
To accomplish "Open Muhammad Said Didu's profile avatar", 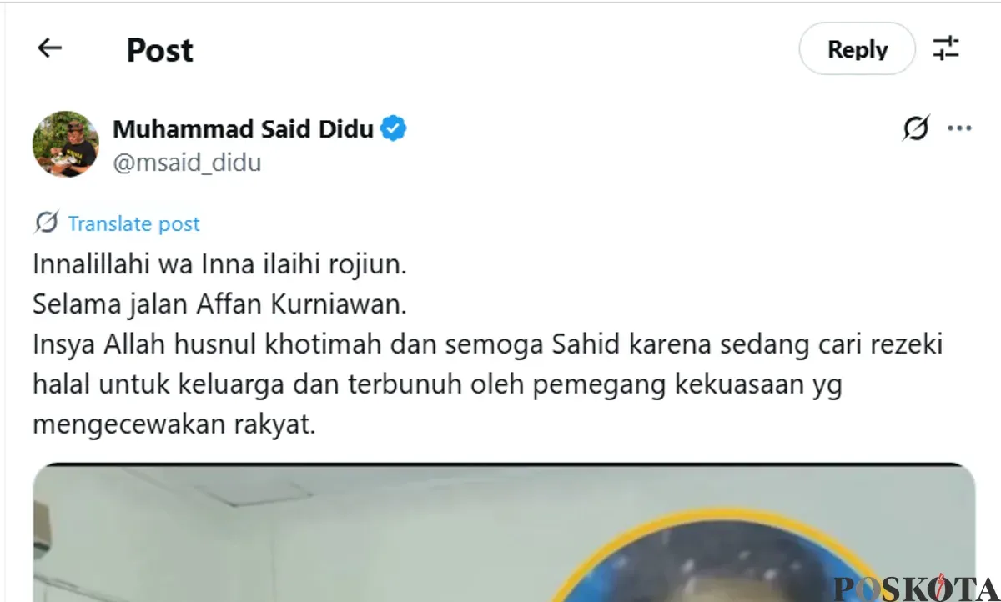I will click(x=66, y=143).
